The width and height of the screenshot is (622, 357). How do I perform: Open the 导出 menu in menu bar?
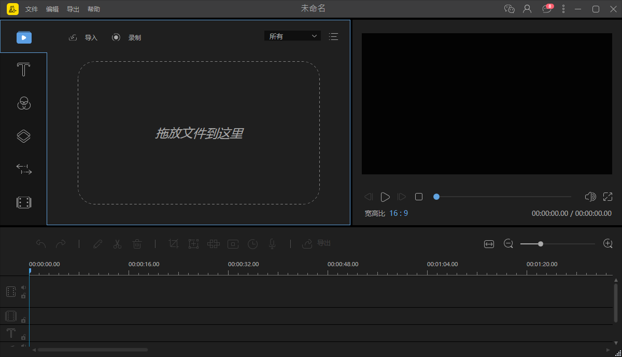[73, 9]
